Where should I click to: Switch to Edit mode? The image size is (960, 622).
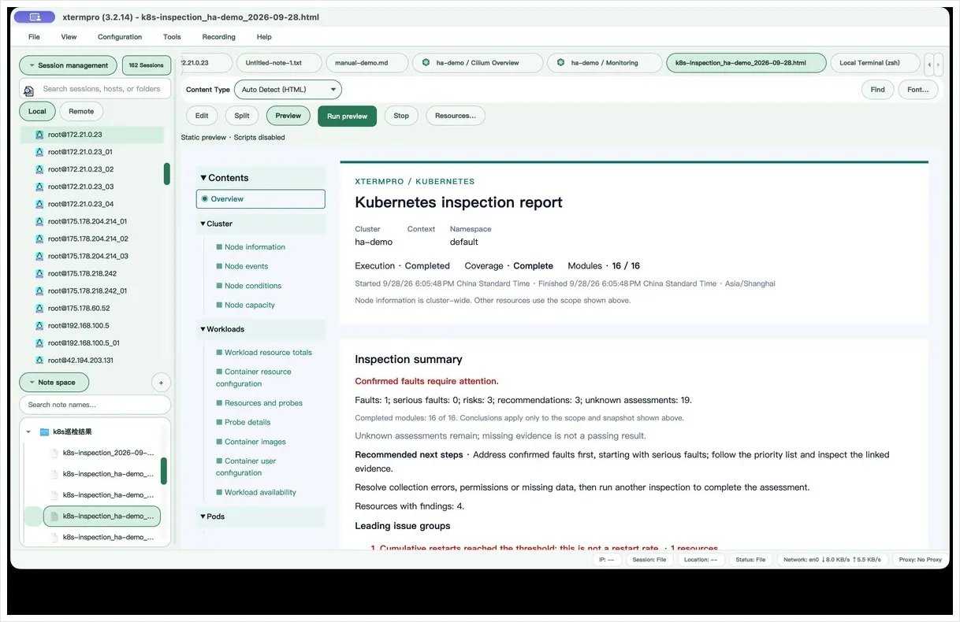pos(202,116)
